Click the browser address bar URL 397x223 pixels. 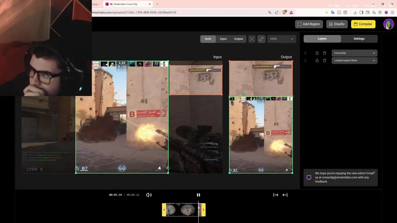click(x=134, y=12)
